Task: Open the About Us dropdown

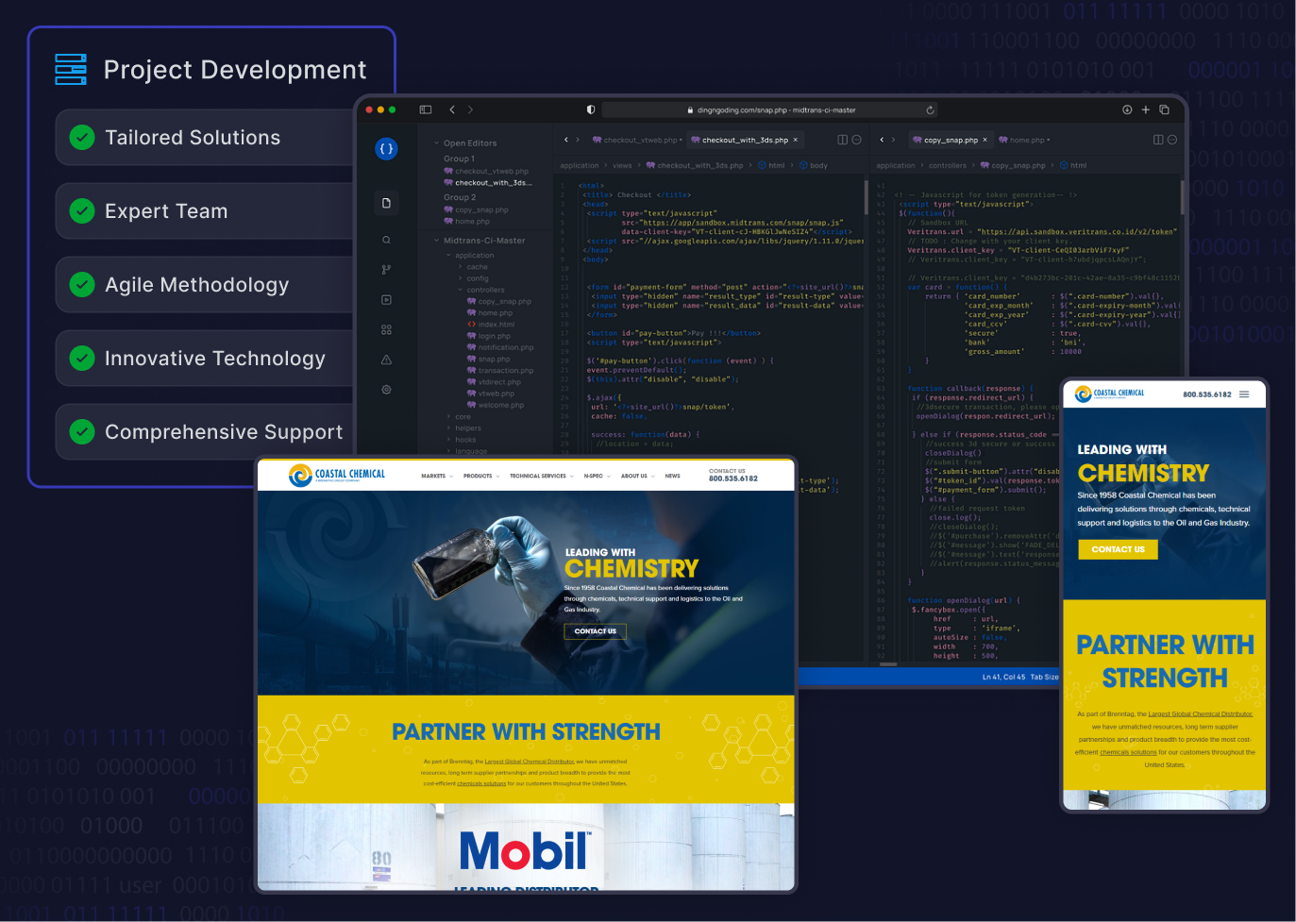Action: [637, 476]
